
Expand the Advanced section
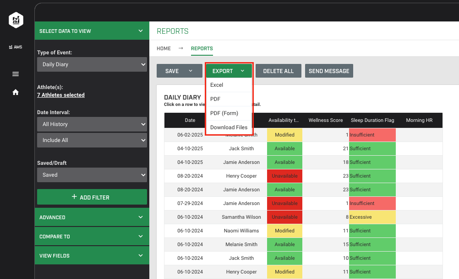pyautogui.click(x=92, y=217)
